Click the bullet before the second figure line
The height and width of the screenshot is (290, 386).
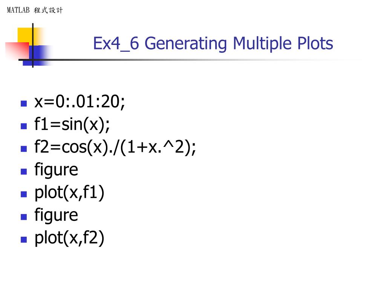tap(24, 217)
